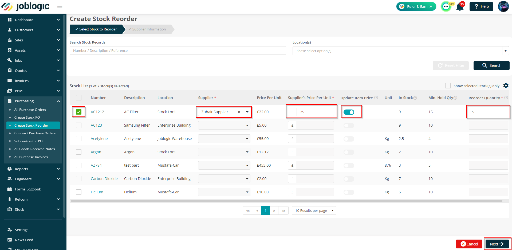The width and height of the screenshot is (512, 250).
Task: Click the Engineers people icon in the sidebar
Action: point(10,179)
